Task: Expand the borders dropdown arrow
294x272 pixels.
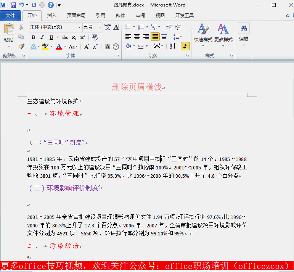Action: (x=147, y=46)
